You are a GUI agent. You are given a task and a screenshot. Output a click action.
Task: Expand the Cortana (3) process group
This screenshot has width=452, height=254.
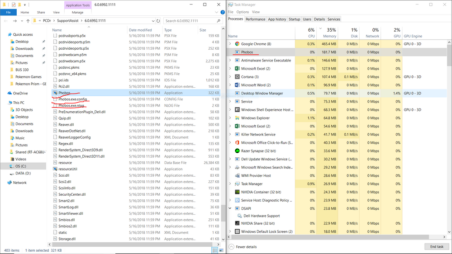pos(230,77)
